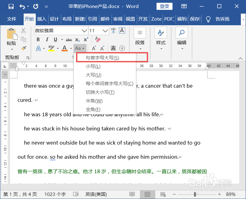246x199 pixels.
Task: Open the 文件 tab
Action: pos(12,19)
